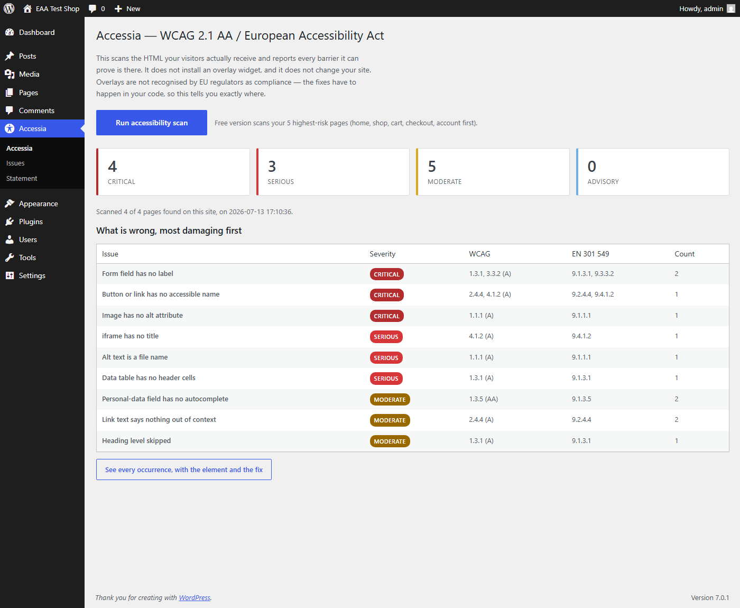The height and width of the screenshot is (608, 740).
Task: Click the Settings sliders icon
Action: (10, 275)
